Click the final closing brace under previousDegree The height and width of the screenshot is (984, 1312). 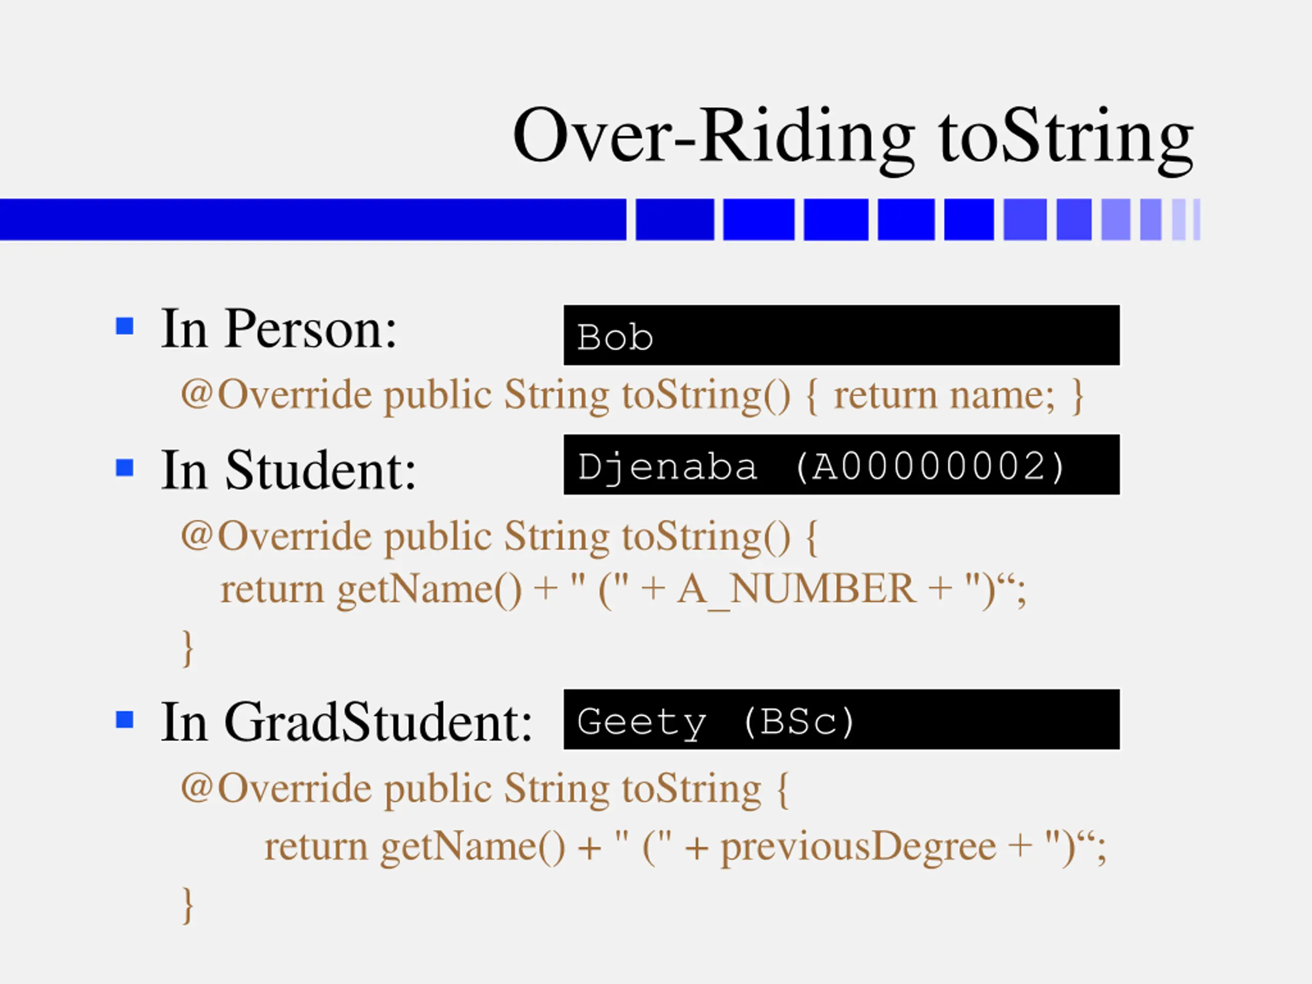[188, 905]
